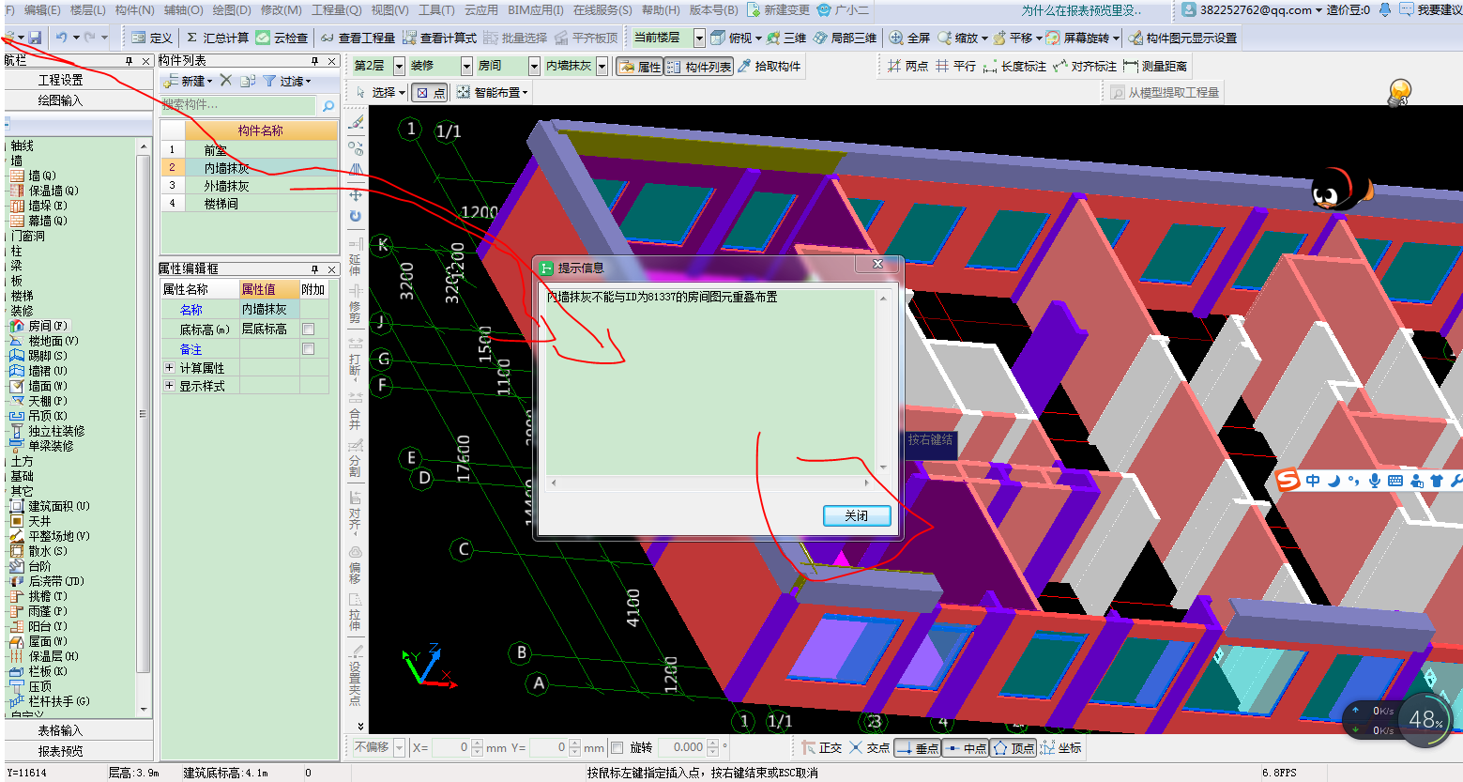Open 定义 (Define) tool

(x=152, y=38)
